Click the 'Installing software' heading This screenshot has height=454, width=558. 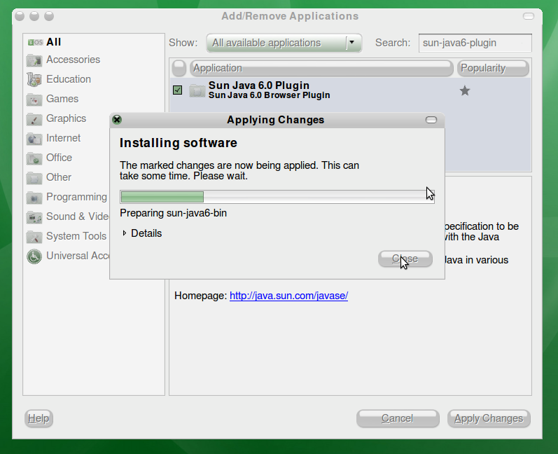[179, 143]
